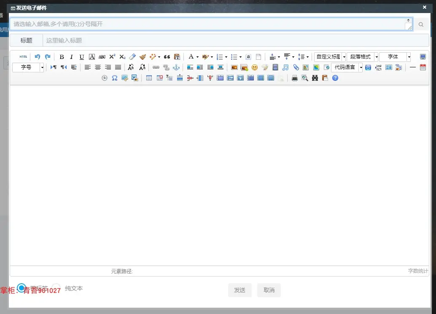
Task: Set left-to-right text direction
Action: [54, 67]
